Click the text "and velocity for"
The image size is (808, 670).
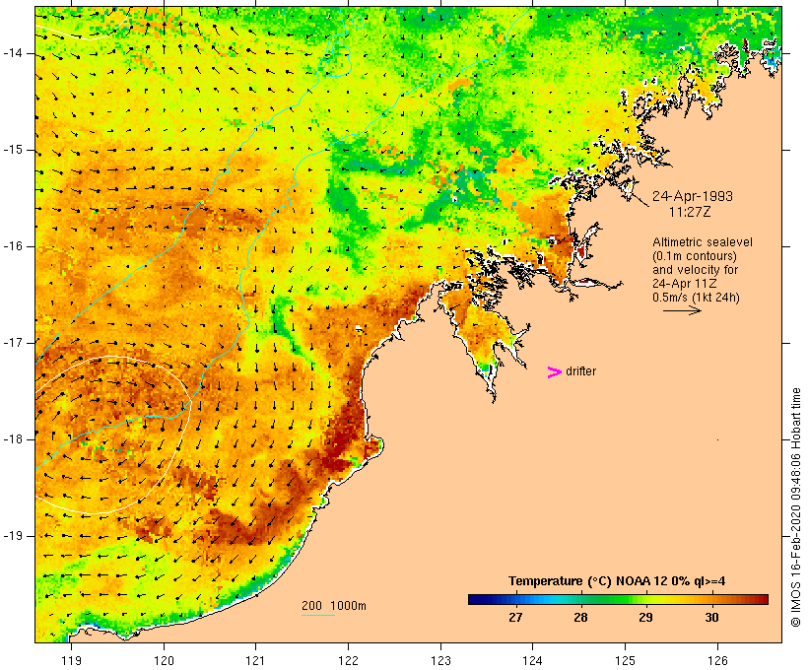[695, 270]
